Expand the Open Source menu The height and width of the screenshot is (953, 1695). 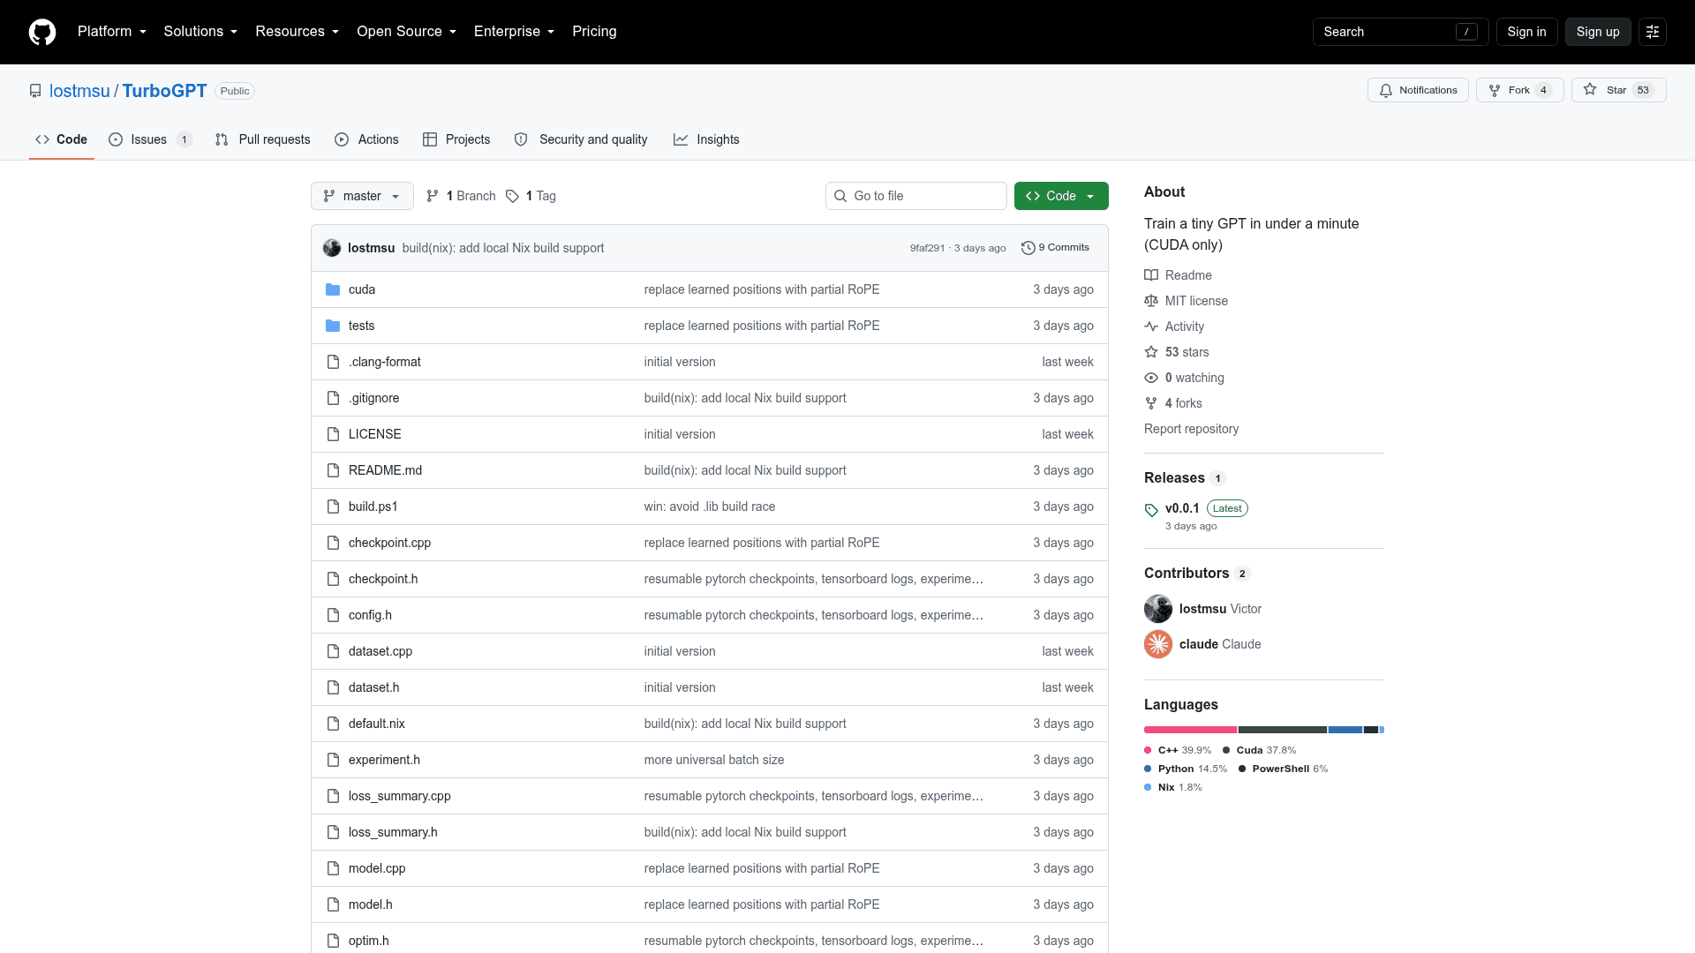(x=406, y=32)
